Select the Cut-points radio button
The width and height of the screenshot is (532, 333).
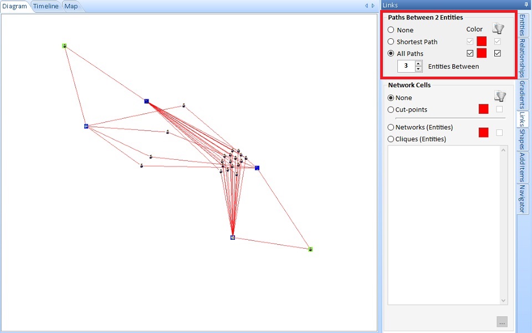[x=391, y=110]
